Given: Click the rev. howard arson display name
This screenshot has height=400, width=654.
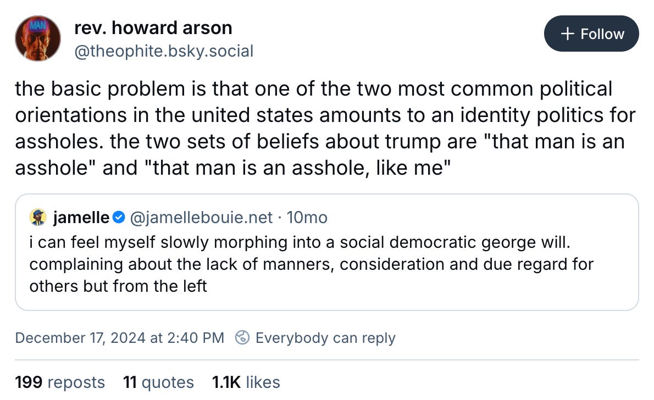Looking at the screenshot, I should click(x=153, y=27).
